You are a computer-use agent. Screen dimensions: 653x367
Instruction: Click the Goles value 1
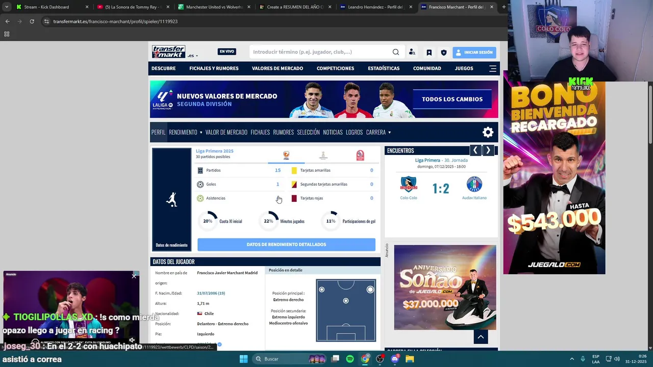278,184
